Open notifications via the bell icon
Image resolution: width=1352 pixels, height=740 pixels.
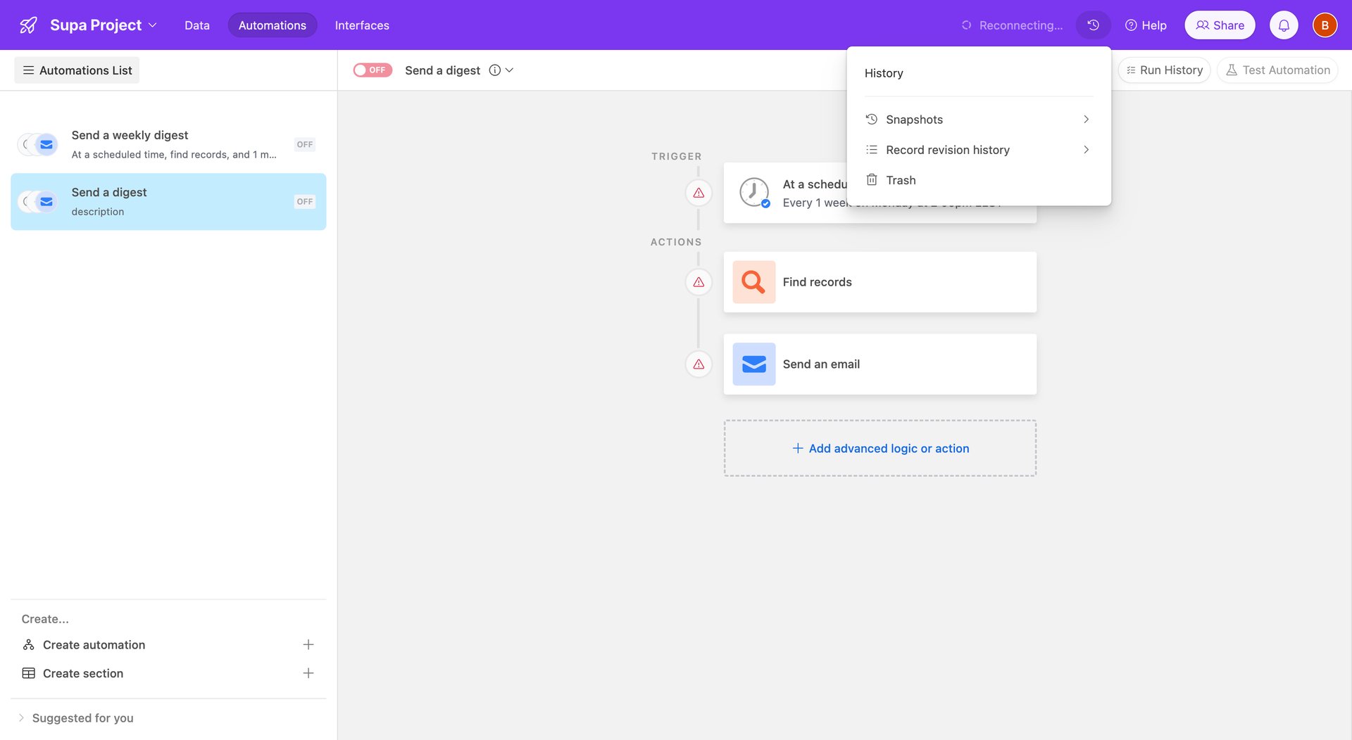tap(1284, 25)
